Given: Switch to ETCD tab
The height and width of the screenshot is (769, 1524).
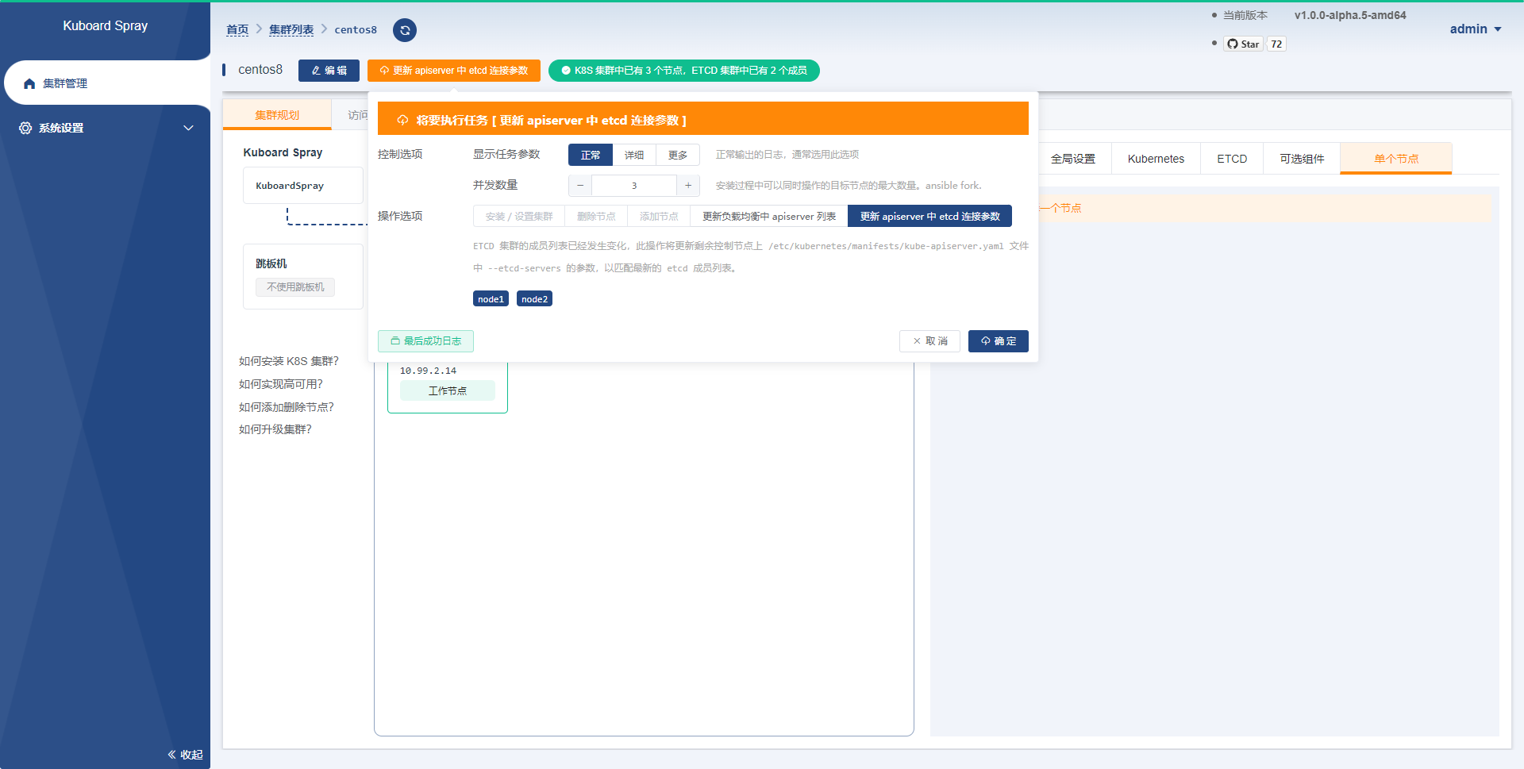Looking at the screenshot, I should 1232,159.
